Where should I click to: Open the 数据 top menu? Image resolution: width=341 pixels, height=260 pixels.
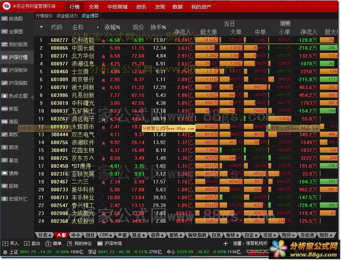[x=177, y=7]
